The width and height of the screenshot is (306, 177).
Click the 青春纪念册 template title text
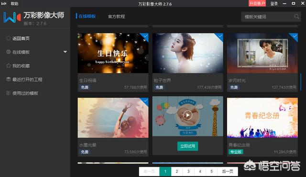[239, 145]
